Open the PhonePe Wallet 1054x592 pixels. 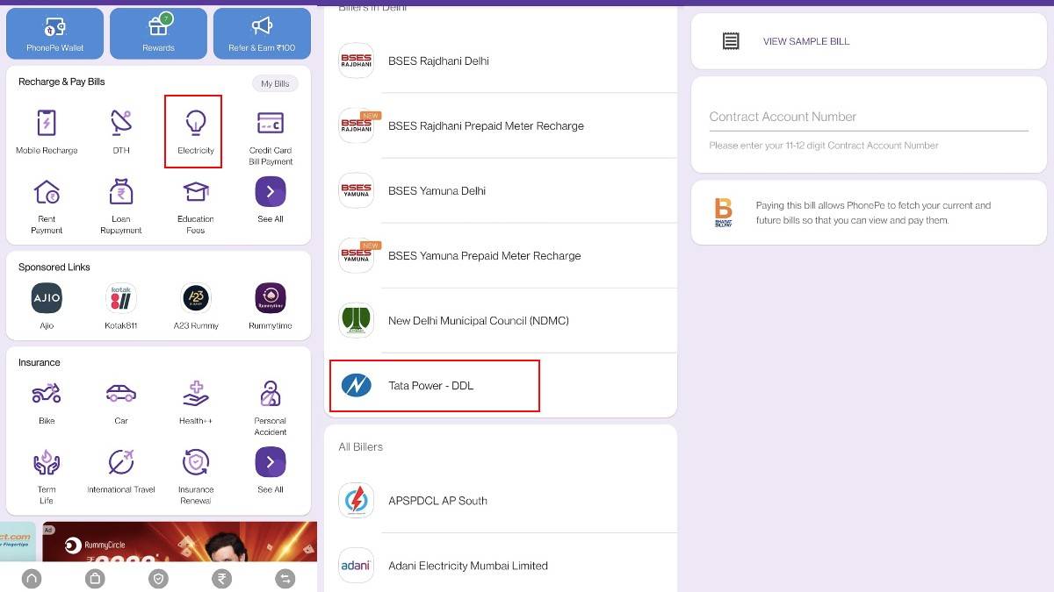[x=54, y=33]
